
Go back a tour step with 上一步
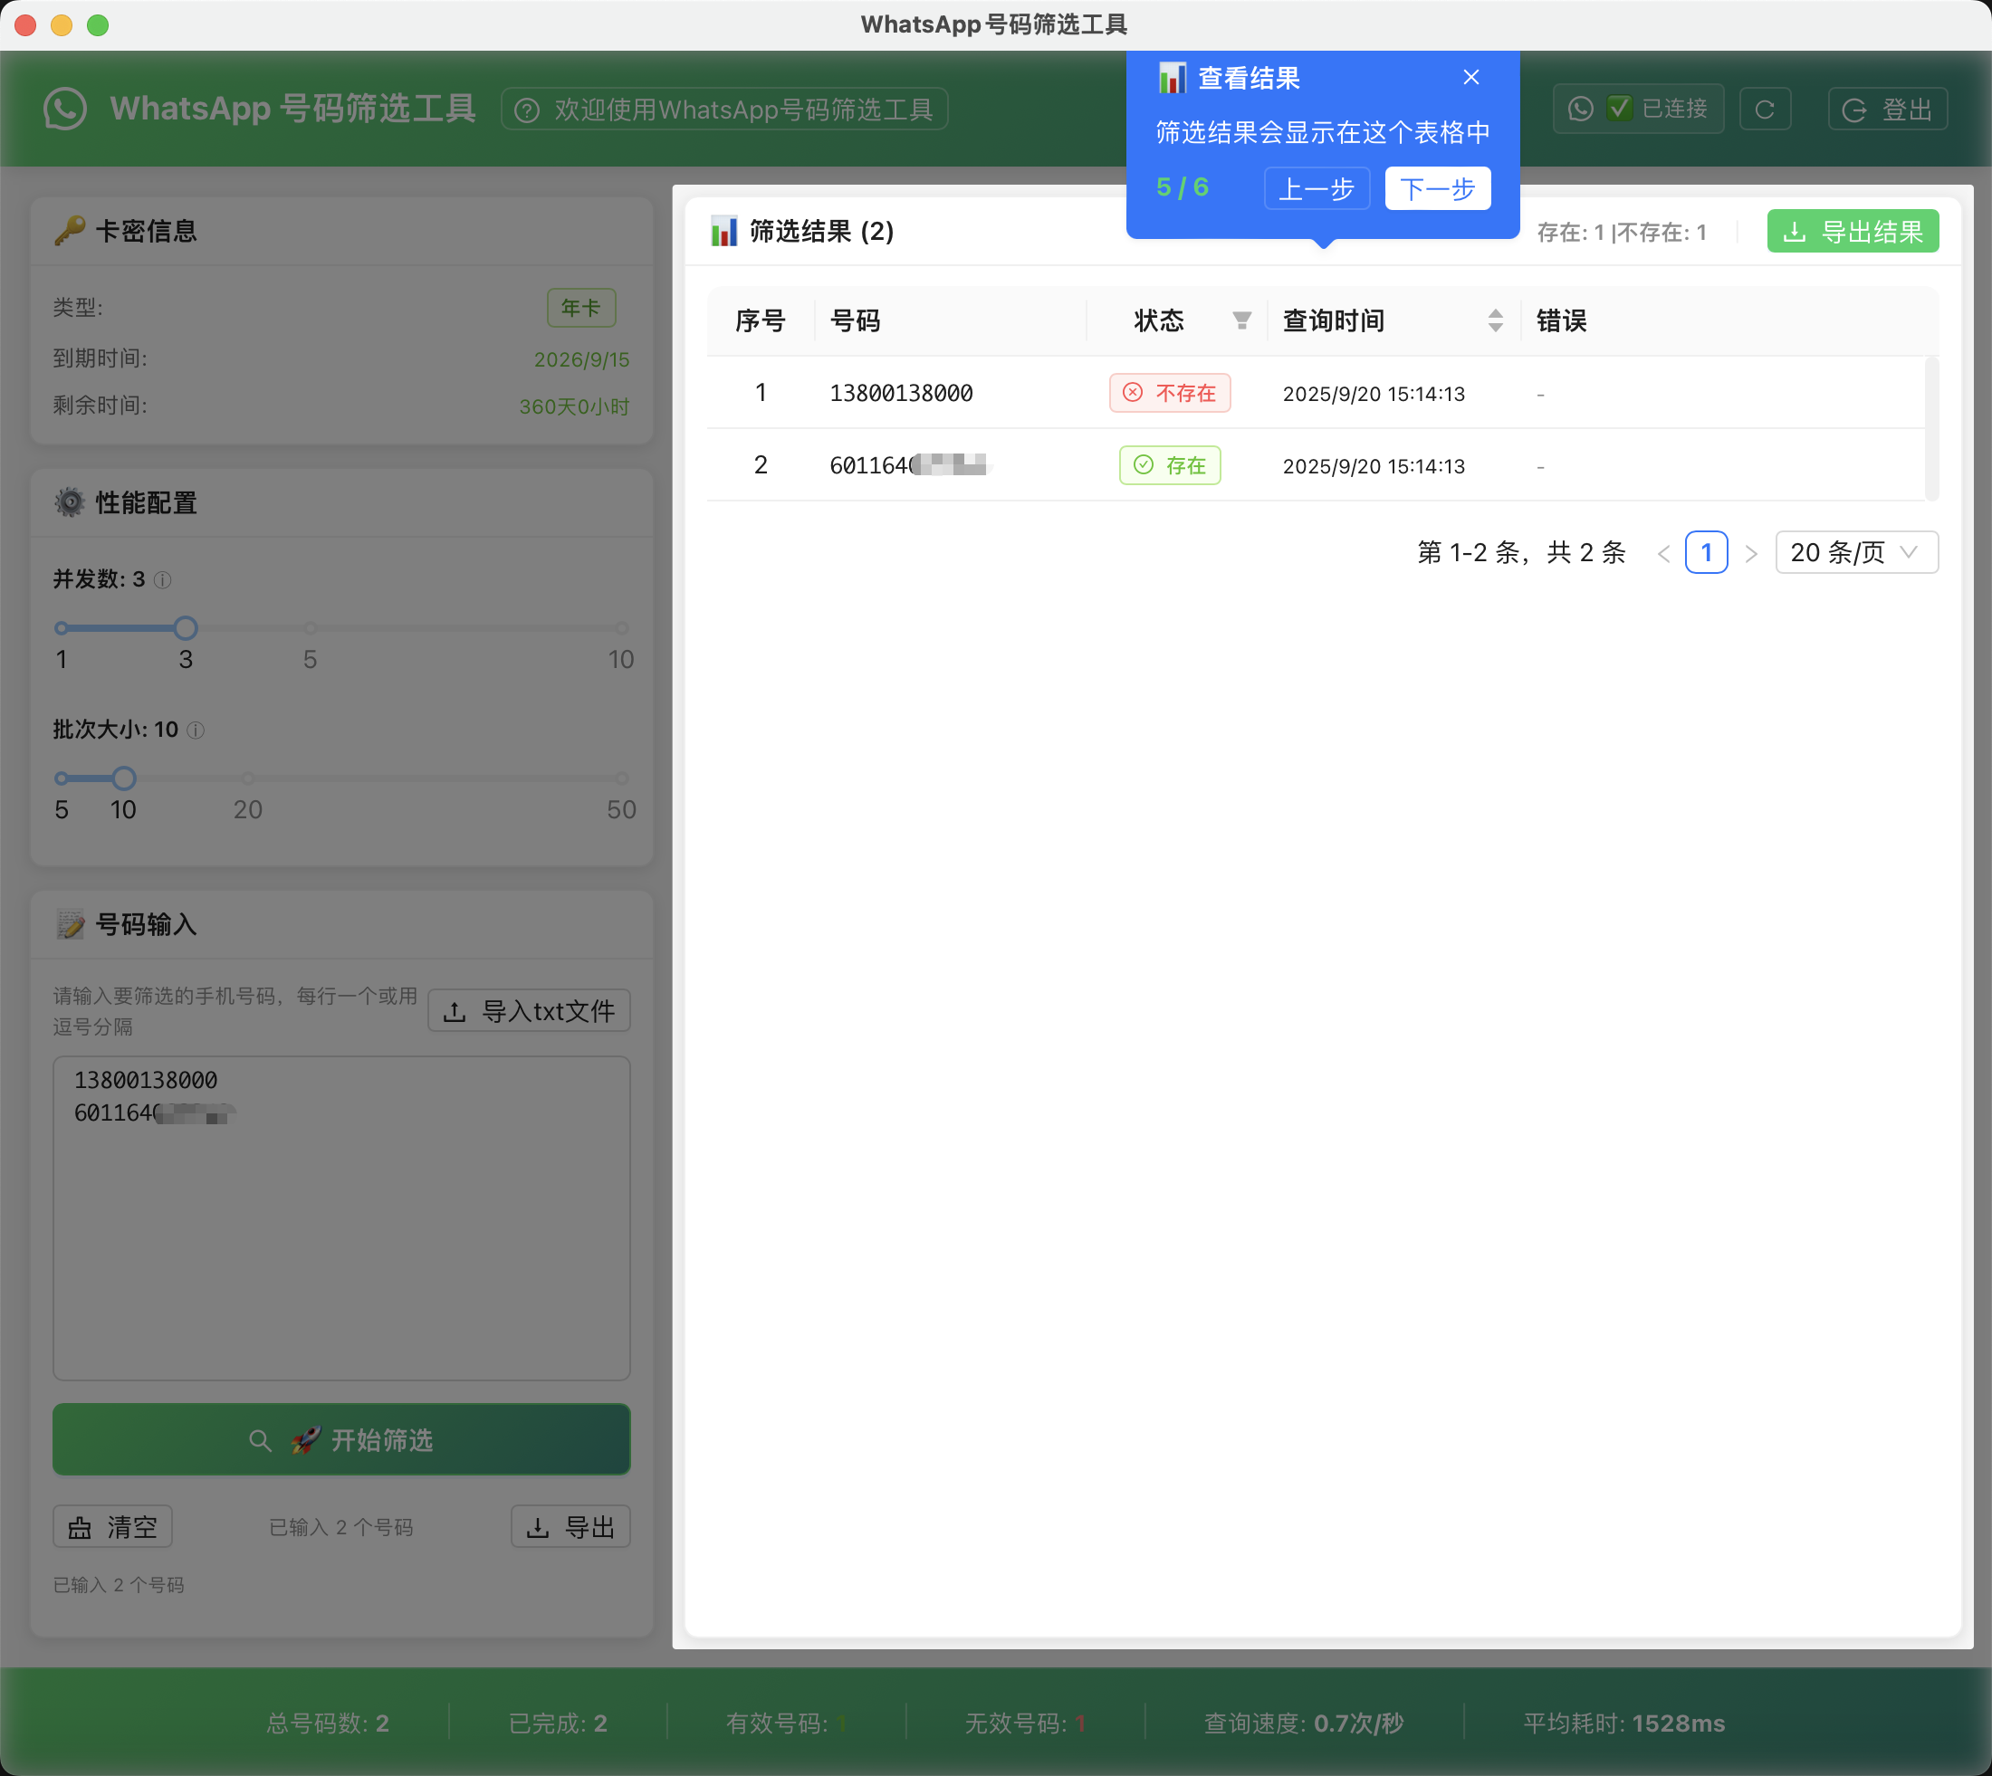[x=1317, y=188]
